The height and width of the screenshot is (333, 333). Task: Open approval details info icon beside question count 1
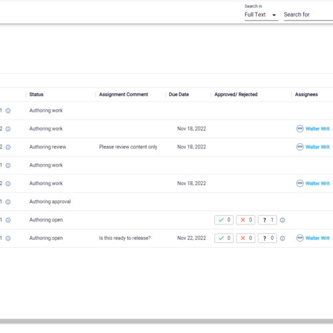pyautogui.click(x=282, y=220)
